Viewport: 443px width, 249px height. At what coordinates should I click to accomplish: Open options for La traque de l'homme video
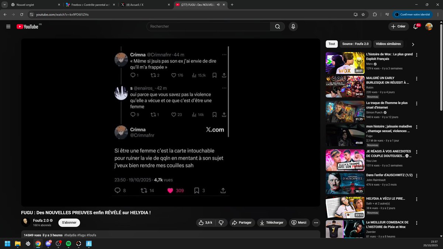coord(417,103)
